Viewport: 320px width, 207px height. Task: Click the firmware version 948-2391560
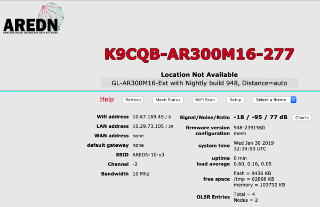(x=249, y=128)
